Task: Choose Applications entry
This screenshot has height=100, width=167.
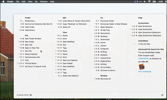Action: pyautogui.click(x=106, y=61)
